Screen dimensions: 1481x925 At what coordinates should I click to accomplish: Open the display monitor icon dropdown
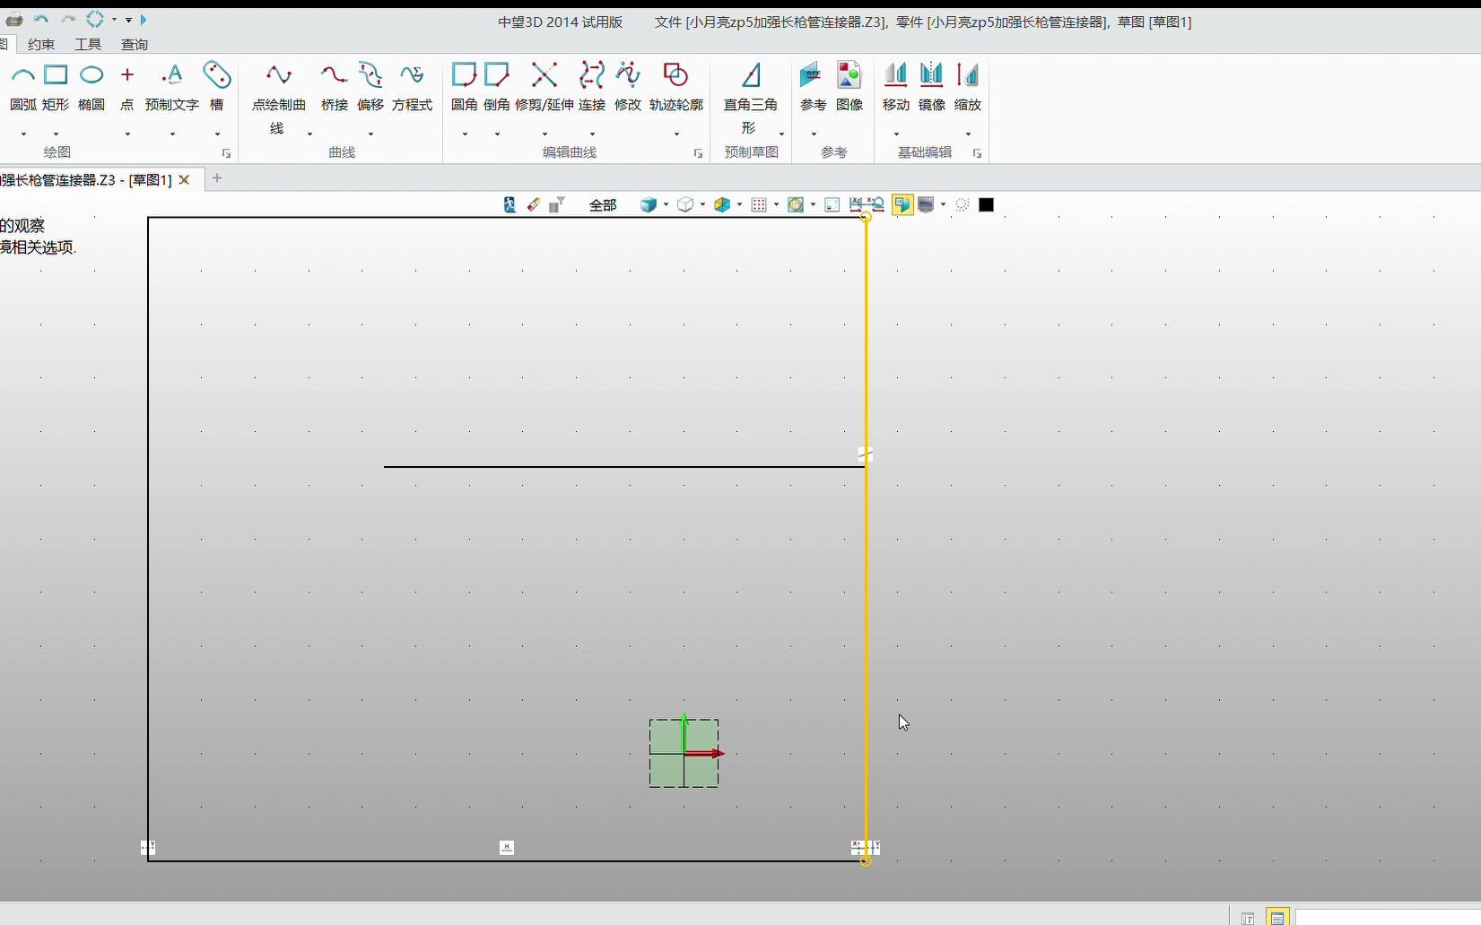click(943, 204)
